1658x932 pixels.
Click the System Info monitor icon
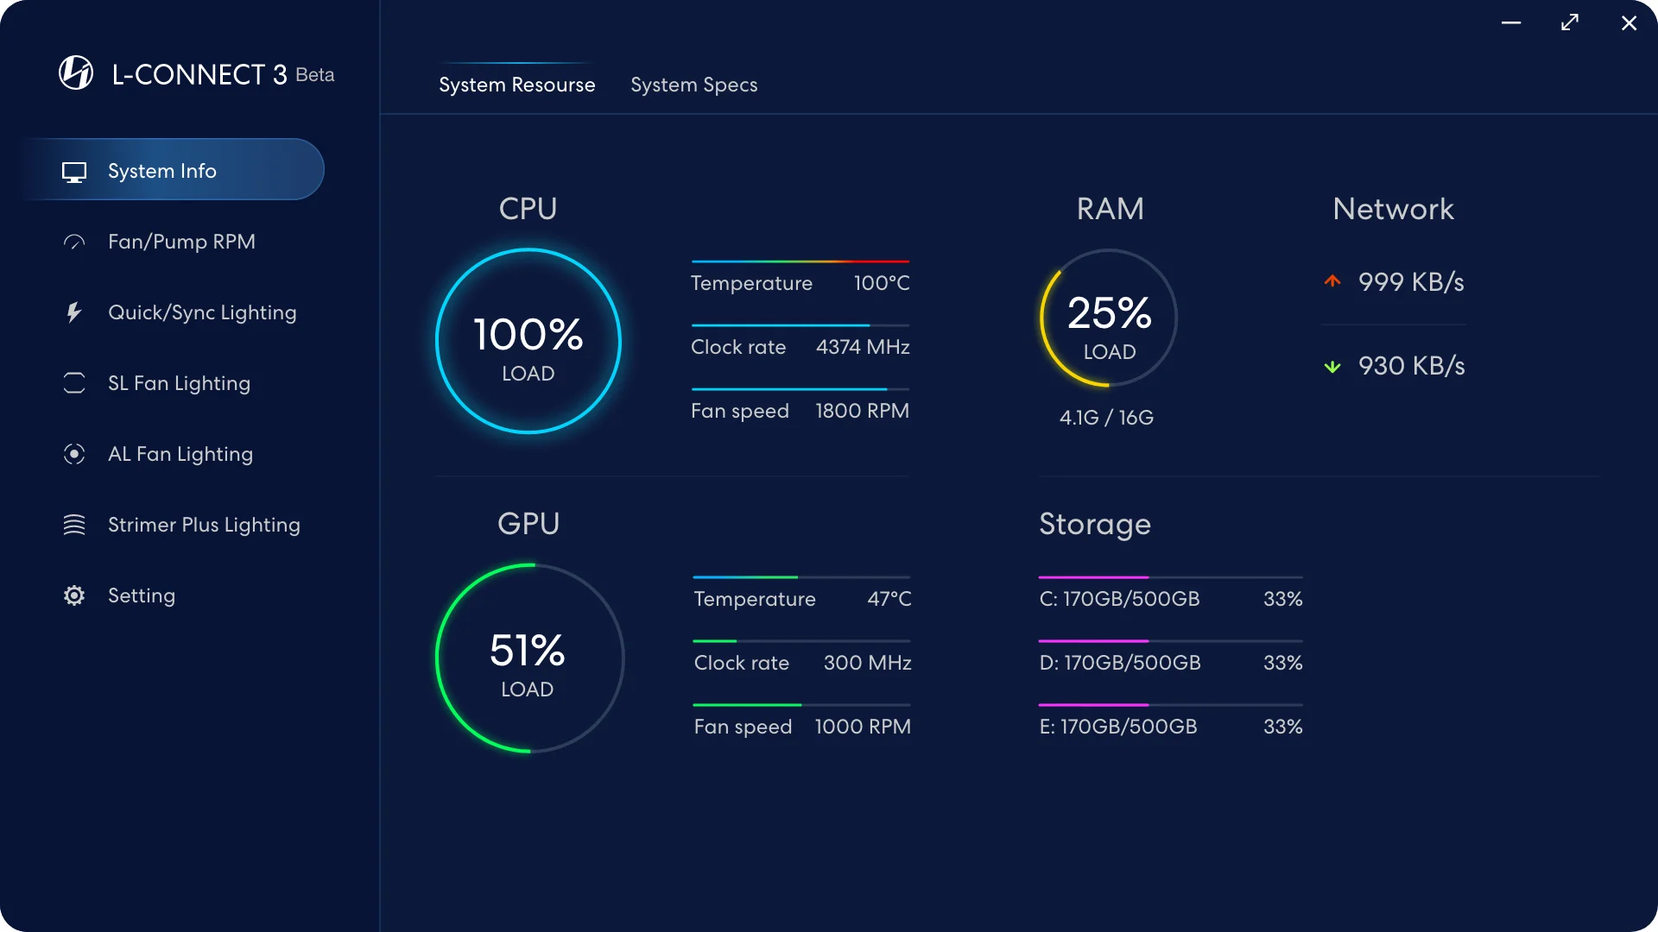coord(74,172)
